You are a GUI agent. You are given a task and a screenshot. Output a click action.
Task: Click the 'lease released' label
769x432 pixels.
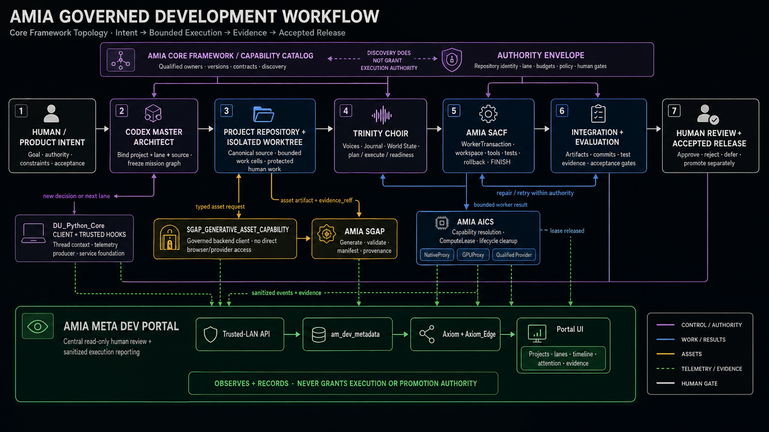tap(567, 231)
